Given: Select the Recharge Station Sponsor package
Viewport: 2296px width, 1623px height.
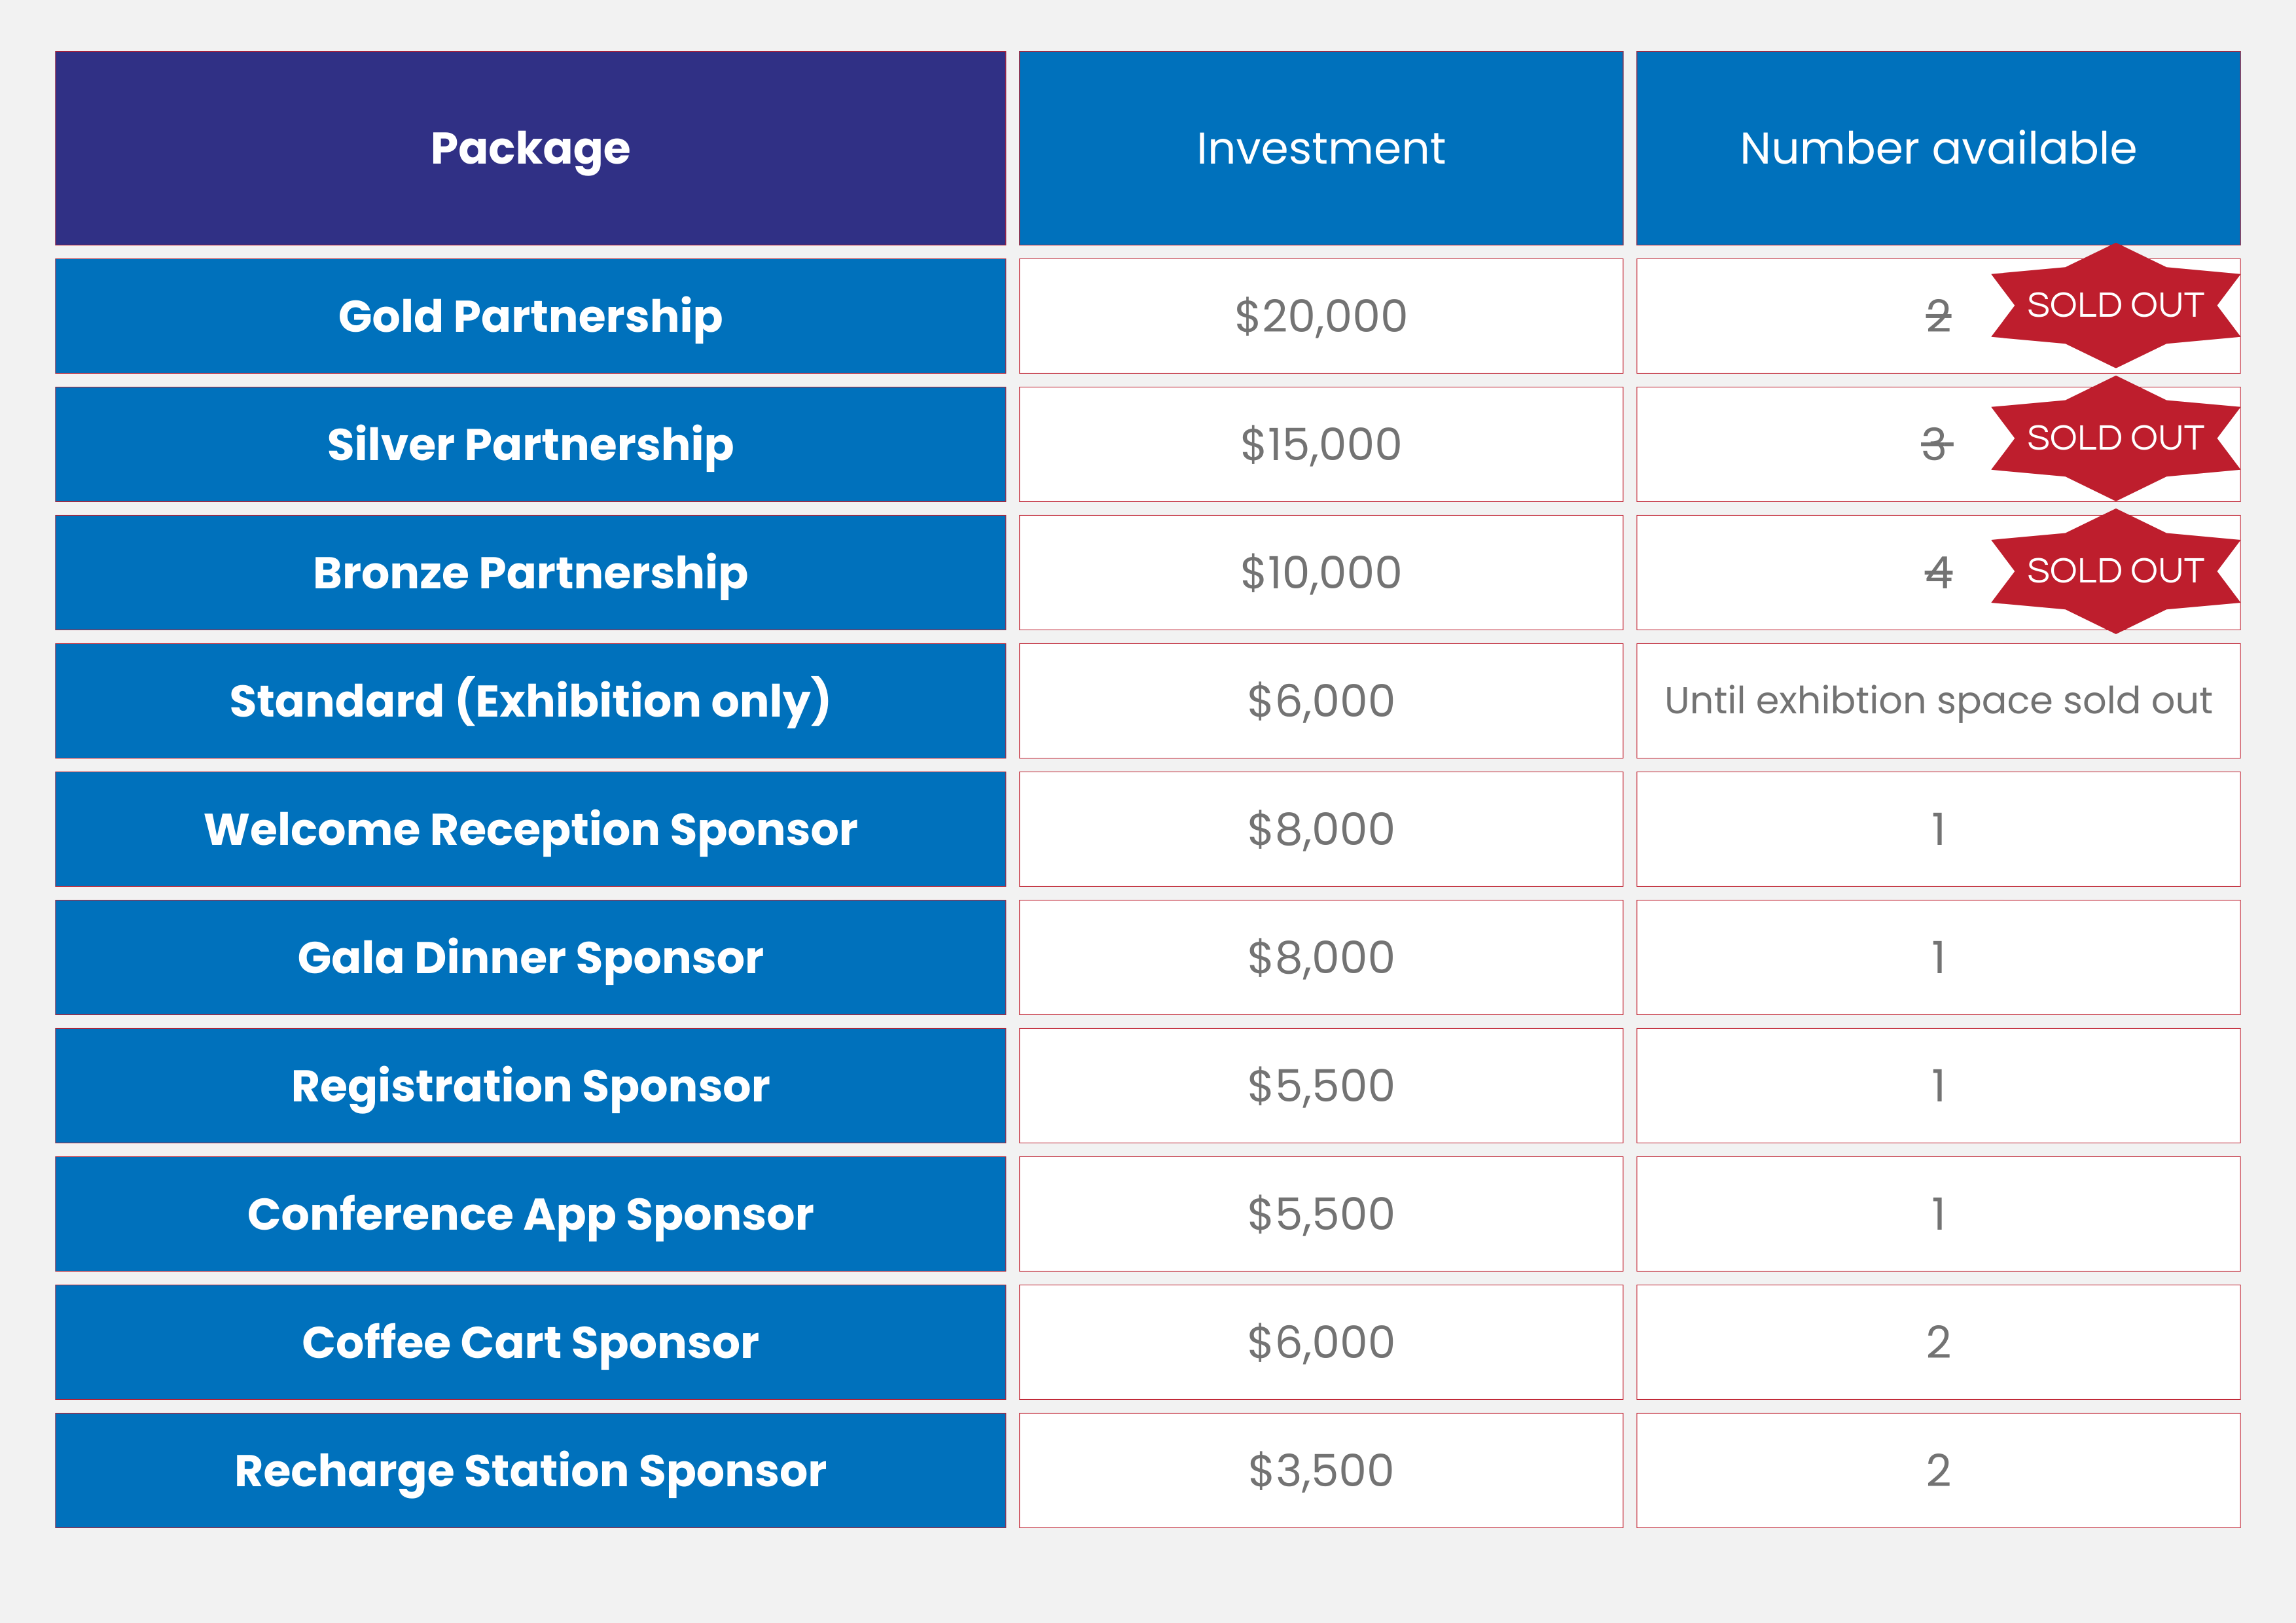Looking at the screenshot, I should pyautogui.click(x=530, y=1470).
